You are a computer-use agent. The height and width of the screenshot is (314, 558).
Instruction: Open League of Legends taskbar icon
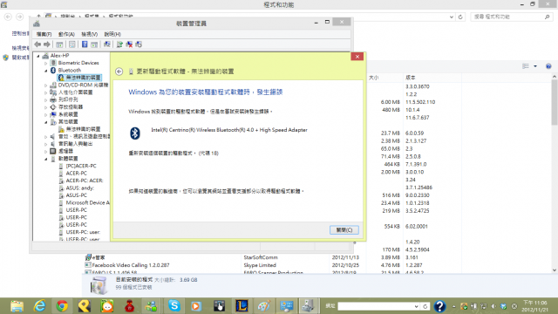[x=242, y=306]
